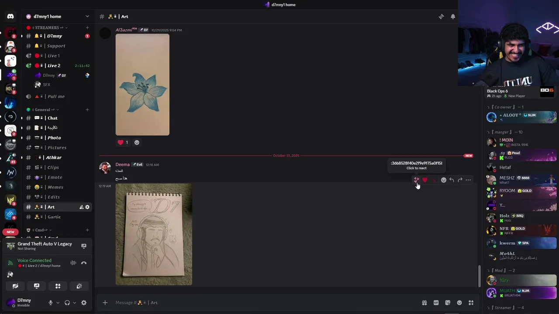559x314 pixels.
Task: Reply to Deema's message with reply arrow
Action: click(452, 180)
